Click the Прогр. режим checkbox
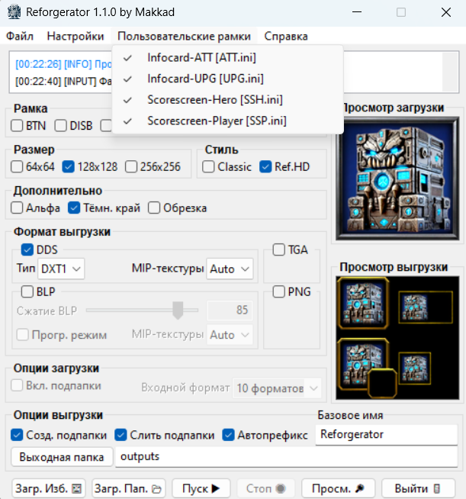This screenshot has height=499, width=466. pos(23,335)
